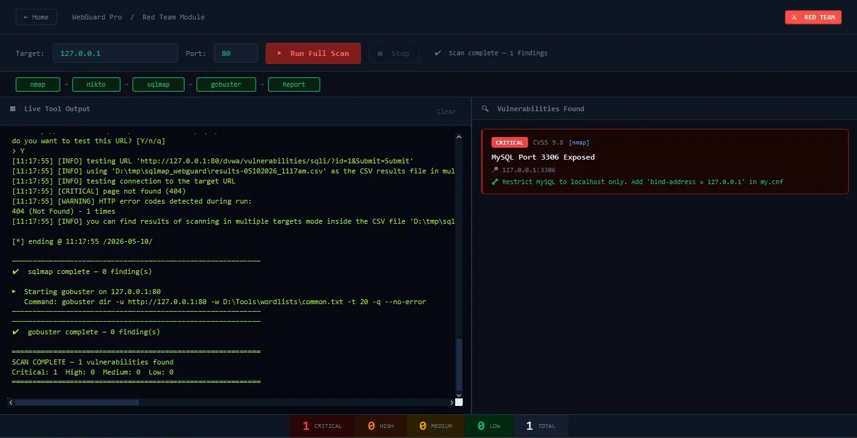
Task: Click the 'do you want to test this URL?' prompt
Action: [89, 141]
